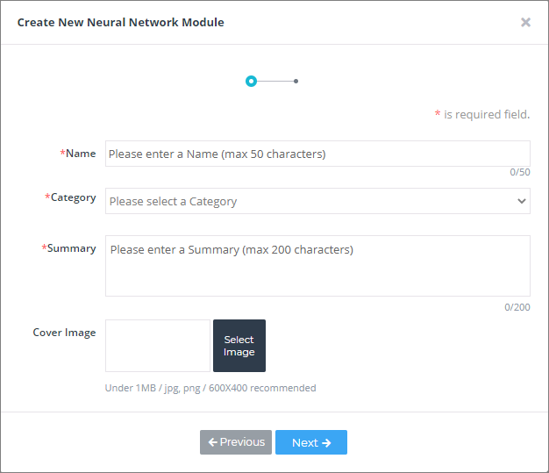Image resolution: width=549 pixels, height=473 pixels.
Task: Proceed with the Next button
Action: coord(311,442)
